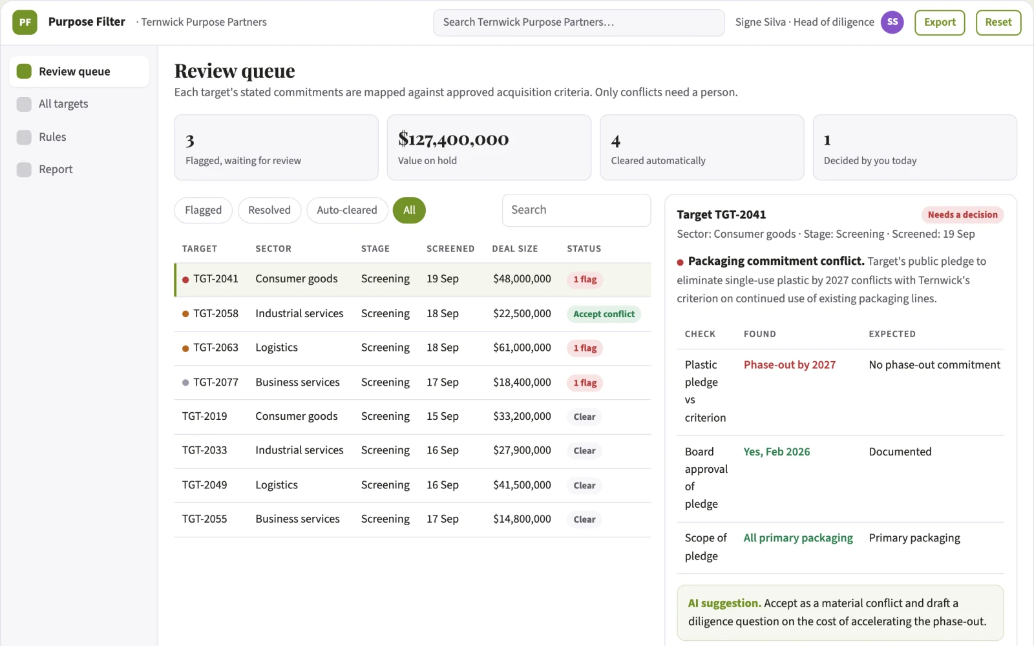Select the TGT-2055 row
This screenshot has width=1034, height=646.
[x=413, y=519]
